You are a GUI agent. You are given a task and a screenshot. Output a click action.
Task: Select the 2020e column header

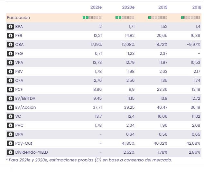click(x=128, y=7)
